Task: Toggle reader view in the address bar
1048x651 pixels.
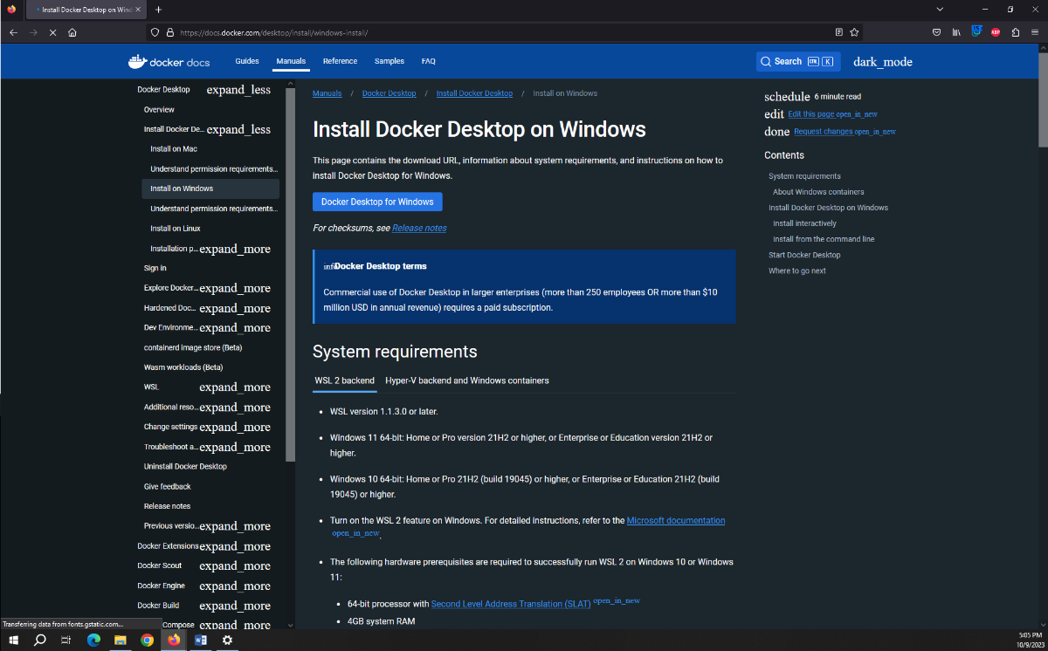Action: (839, 32)
